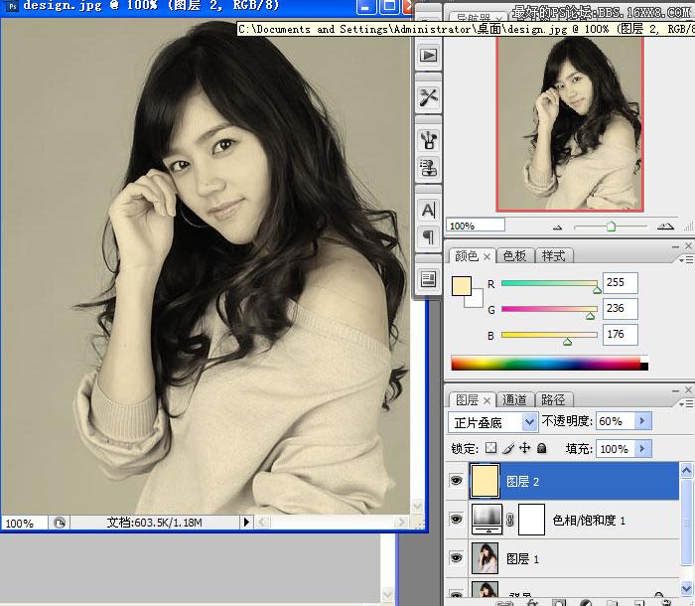Open the Tool Presets crossed-tools icon
The height and width of the screenshot is (606, 695).
(x=428, y=97)
